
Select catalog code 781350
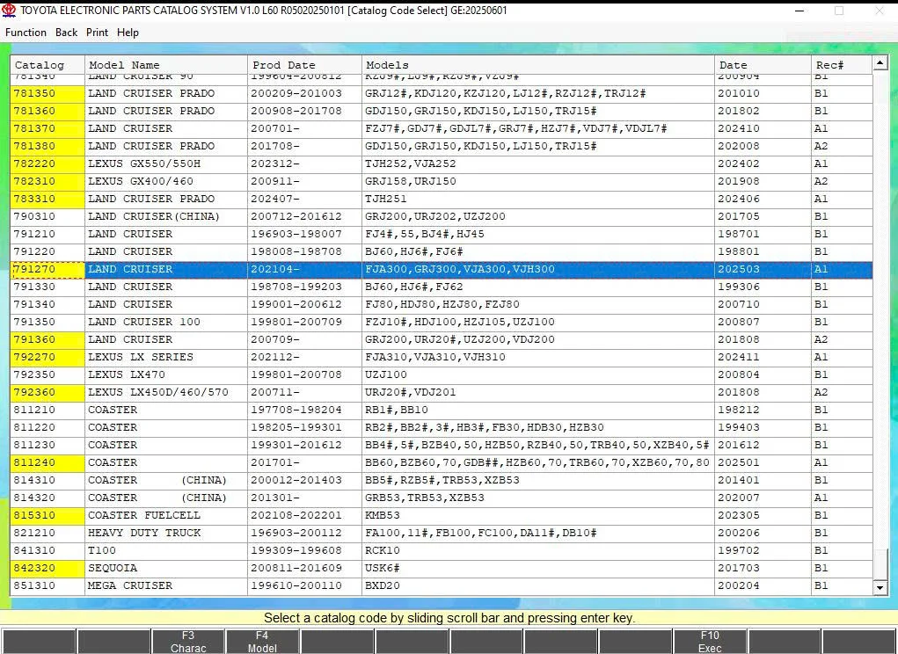pyautogui.click(x=47, y=93)
